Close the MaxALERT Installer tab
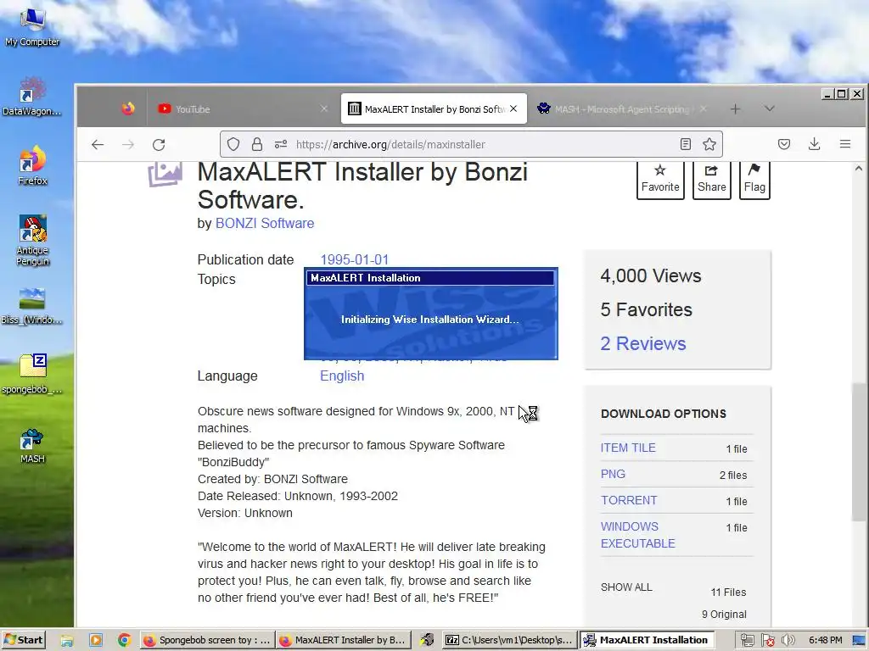Screen dimensions: 869x651 pyautogui.click(x=513, y=109)
